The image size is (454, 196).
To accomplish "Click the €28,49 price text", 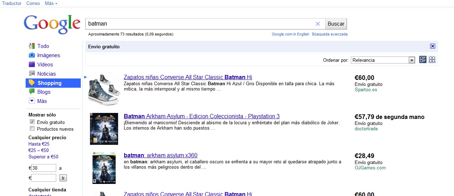I will pos(364,156).
